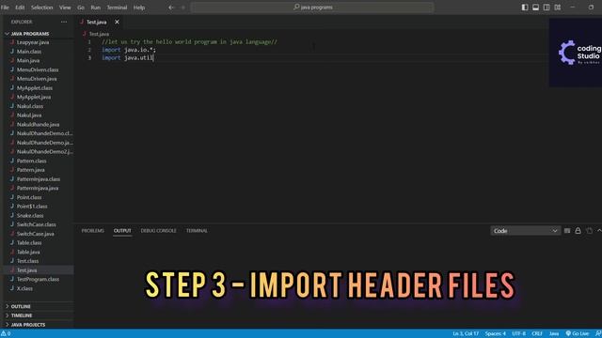Open Nakul.class in the explorer
This screenshot has height=338, width=602.
point(30,106)
